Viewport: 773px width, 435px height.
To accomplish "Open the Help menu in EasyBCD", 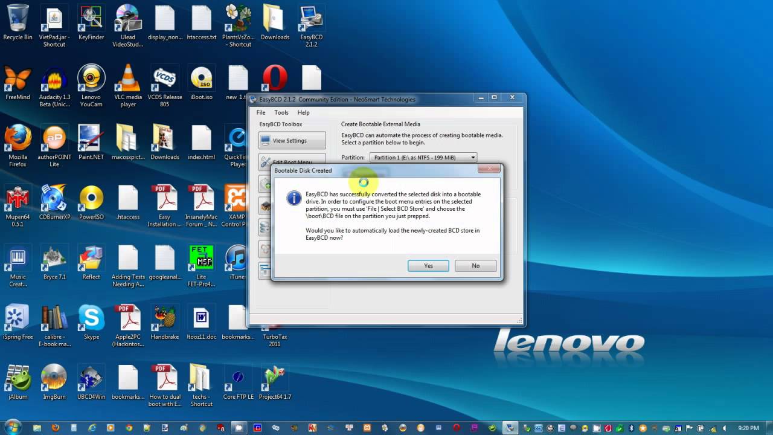I will coord(303,112).
